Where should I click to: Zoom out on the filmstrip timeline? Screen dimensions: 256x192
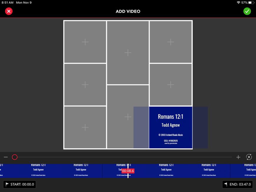point(6,157)
